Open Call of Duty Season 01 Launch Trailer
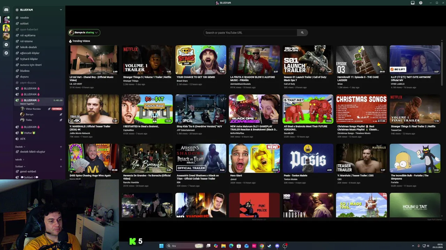 click(308, 60)
